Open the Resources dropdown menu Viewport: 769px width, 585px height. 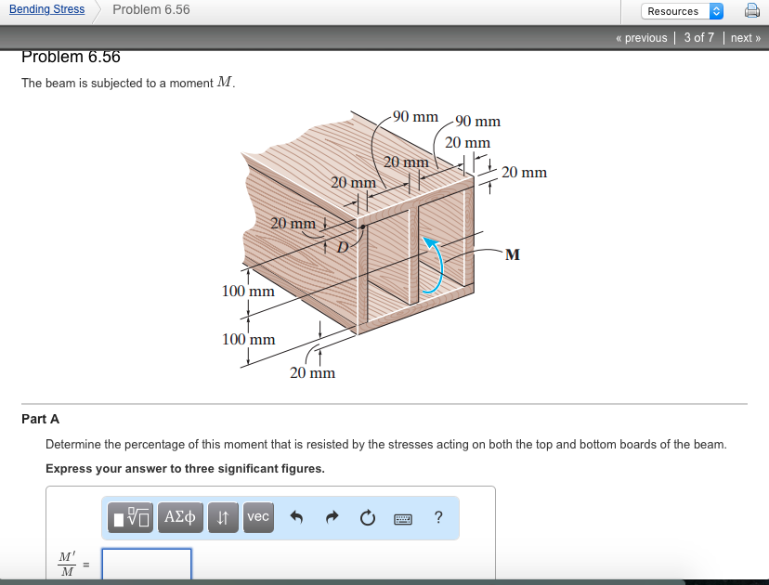click(682, 11)
